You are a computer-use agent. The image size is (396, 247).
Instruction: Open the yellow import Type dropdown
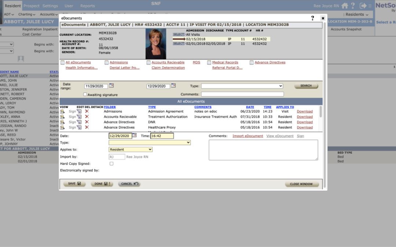coord(149,142)
